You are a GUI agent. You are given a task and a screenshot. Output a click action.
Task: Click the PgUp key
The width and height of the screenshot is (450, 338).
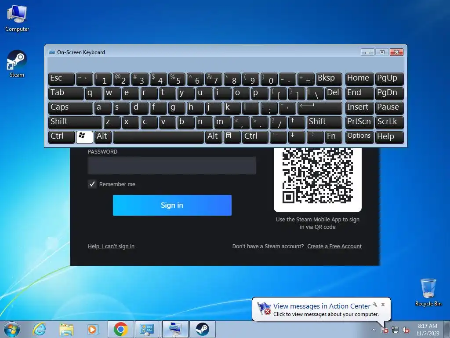click(389, 79)
